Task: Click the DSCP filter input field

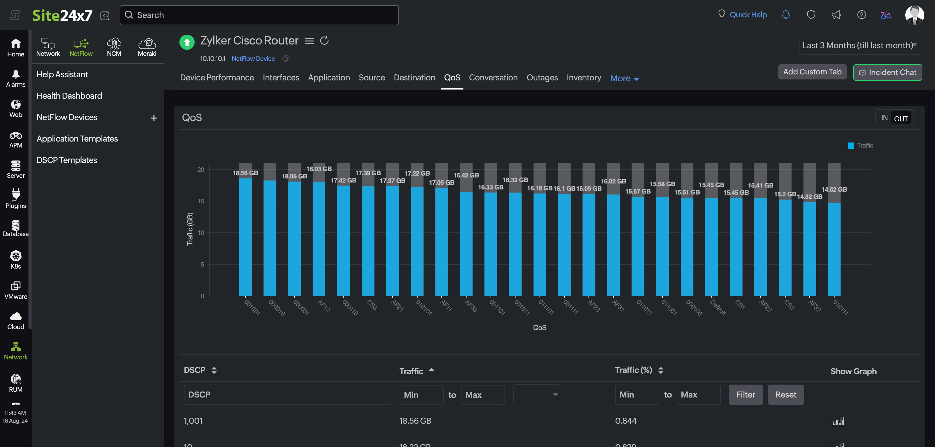Action: tap(287, 394)
